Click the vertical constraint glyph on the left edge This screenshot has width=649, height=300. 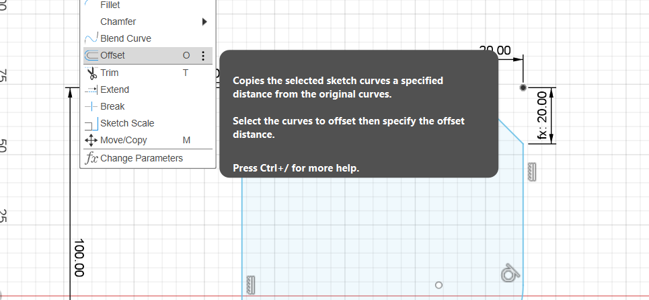[251, 285]
